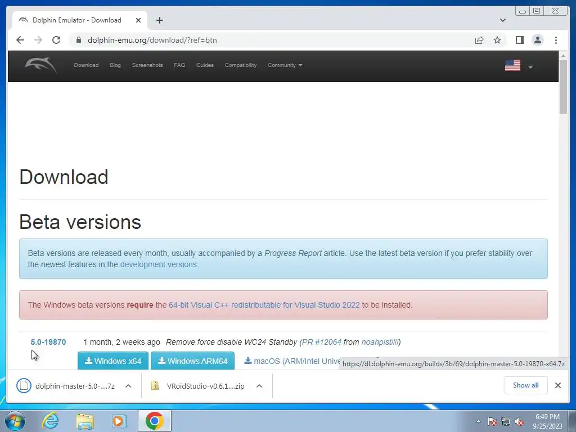Close the Dolphin Emulator - Download tab
576x432 pixels.
click(138, 20)
